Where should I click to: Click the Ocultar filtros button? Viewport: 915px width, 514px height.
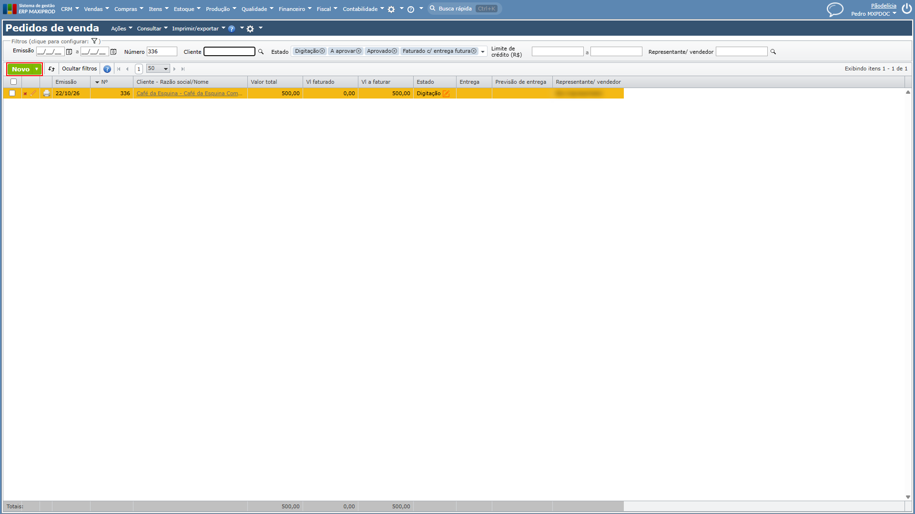[x=79, y=69]
